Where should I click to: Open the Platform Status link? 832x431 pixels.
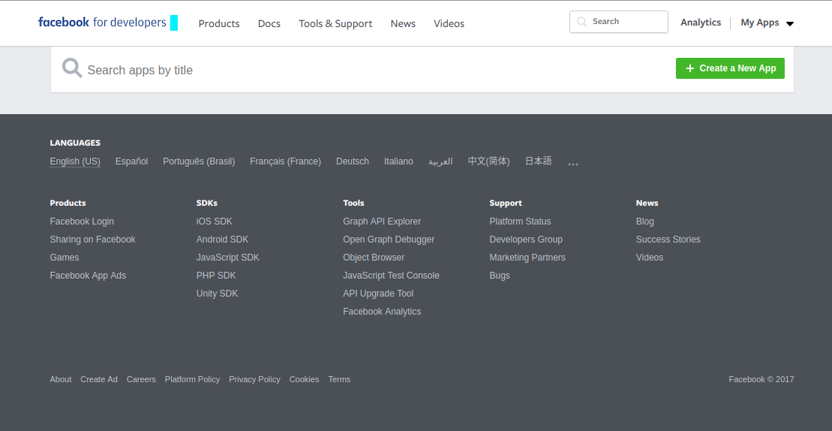click(521, 222)
